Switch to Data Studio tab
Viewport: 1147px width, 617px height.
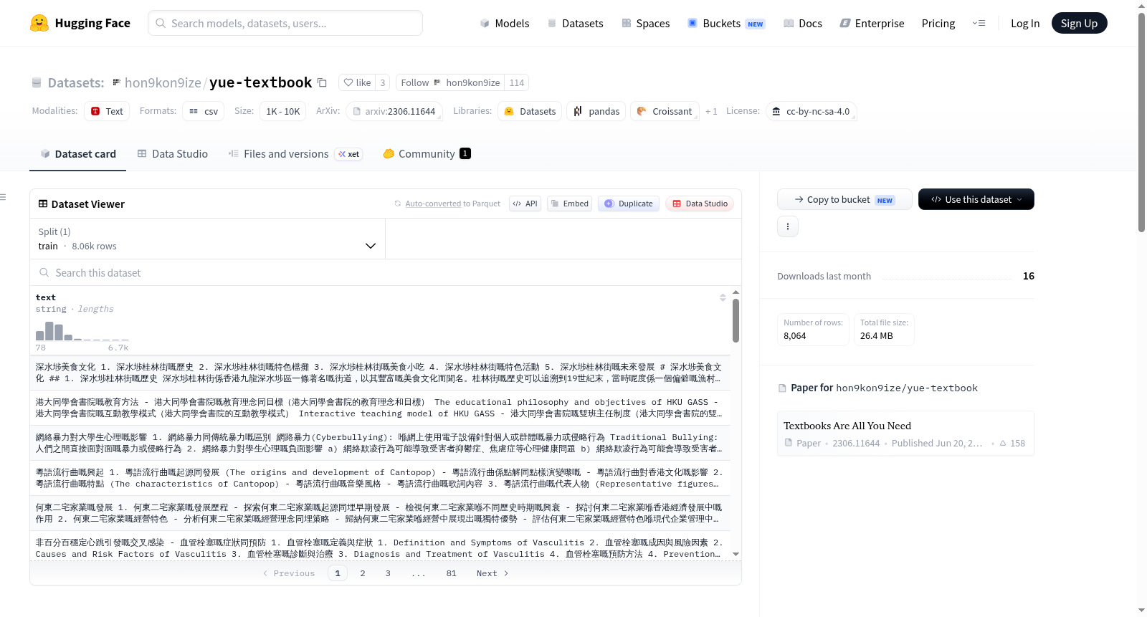173,153
